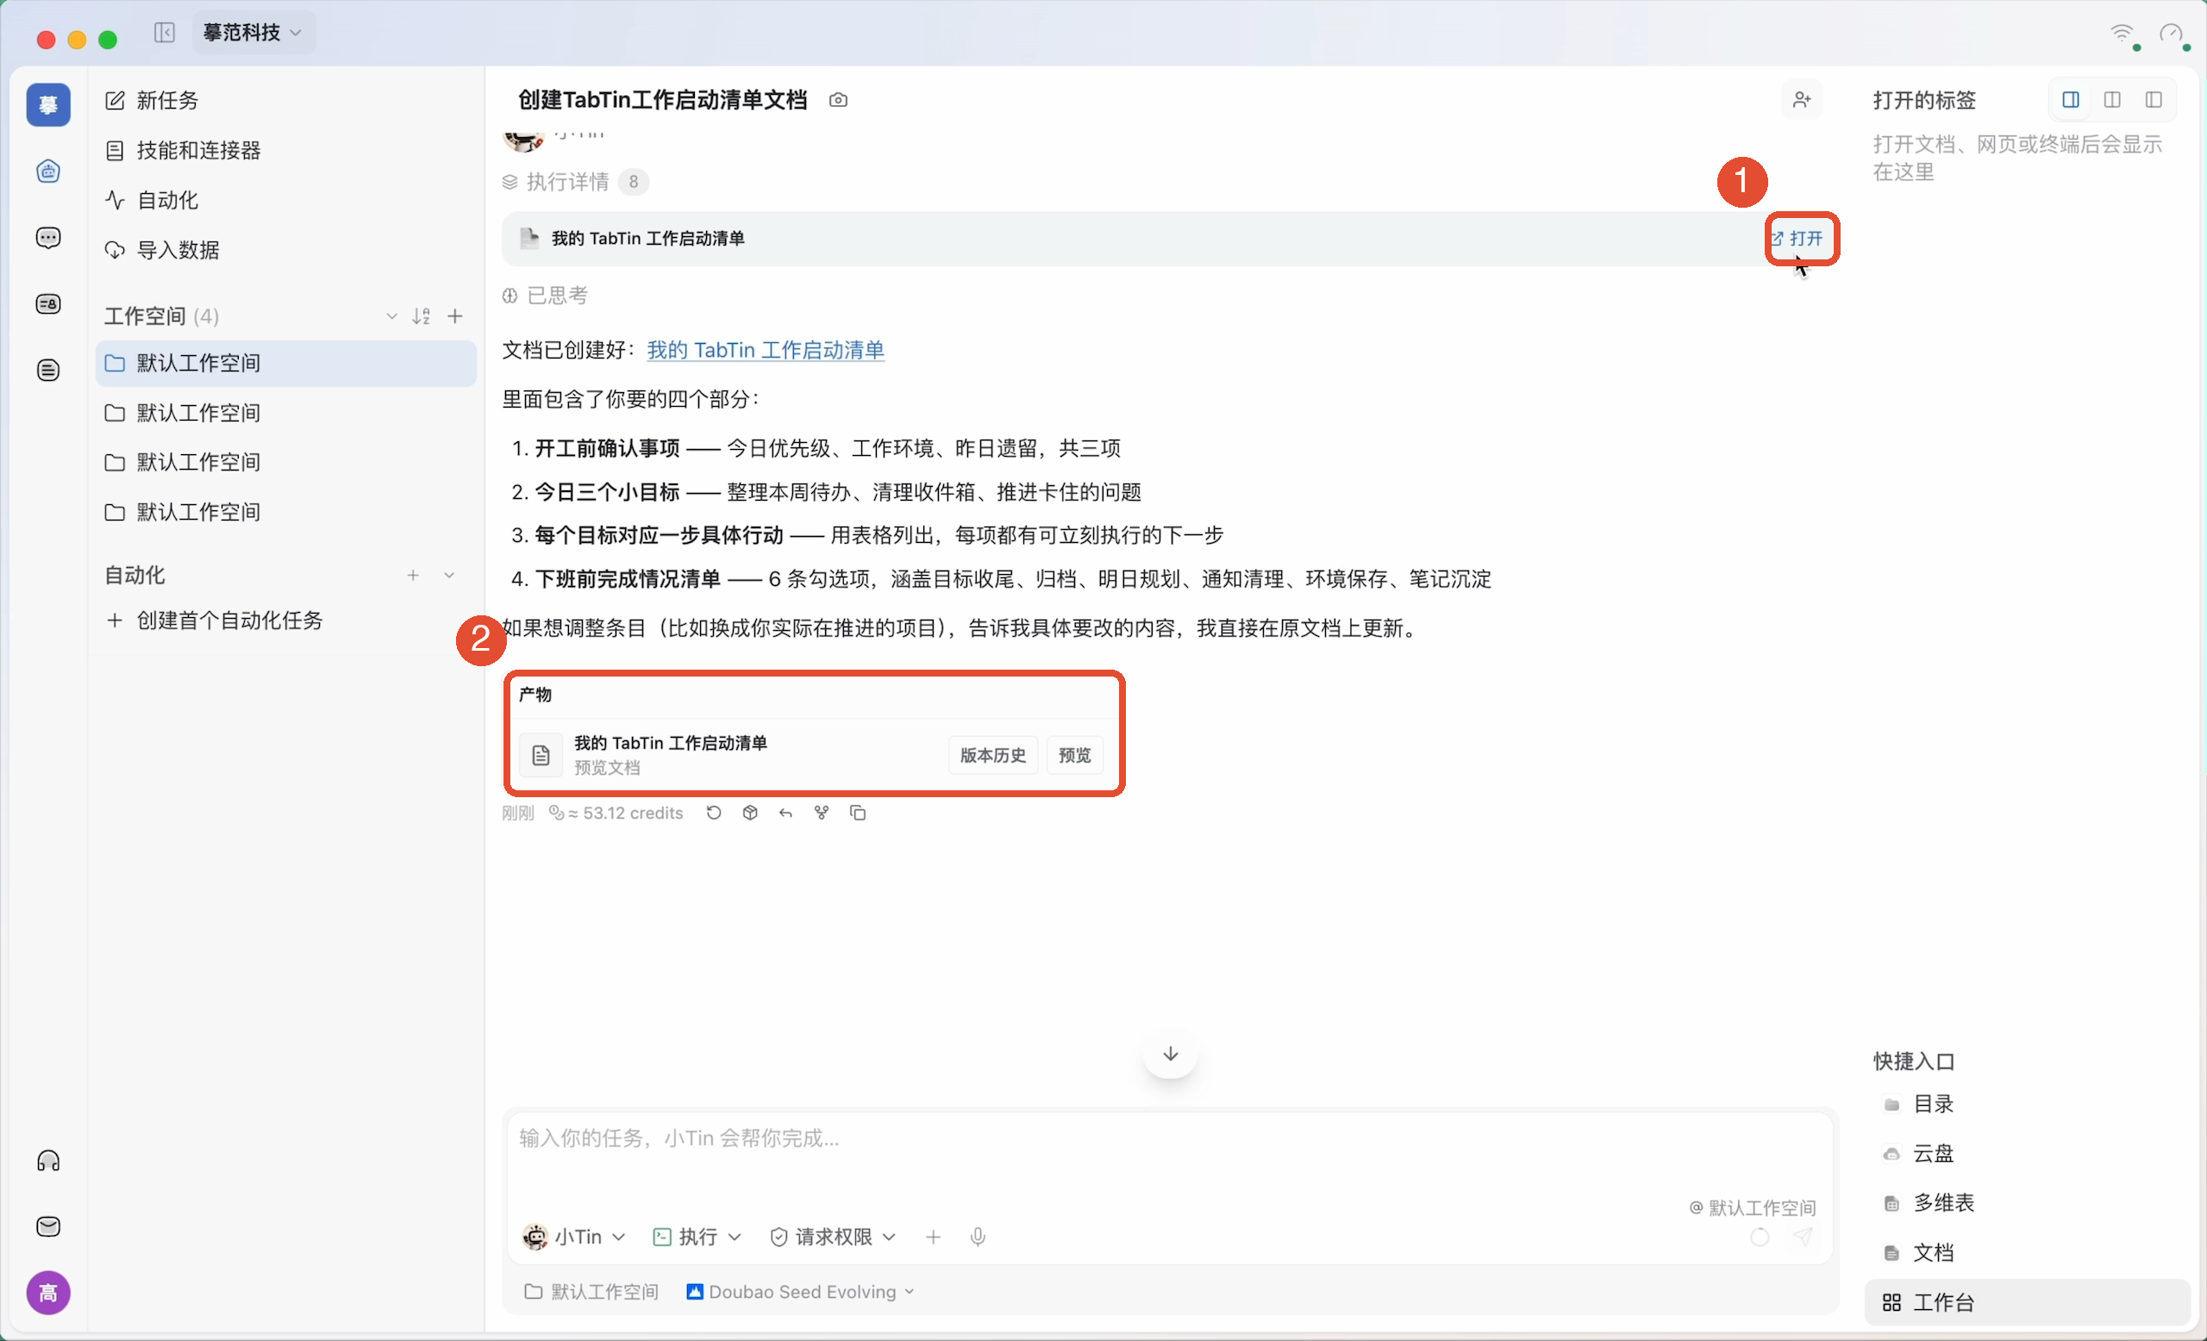Screen dimensions: 2207x1341
Task: Click the file icon beside 我的 TabTin 工作启动清单
Action: click(x=529, y=238)
